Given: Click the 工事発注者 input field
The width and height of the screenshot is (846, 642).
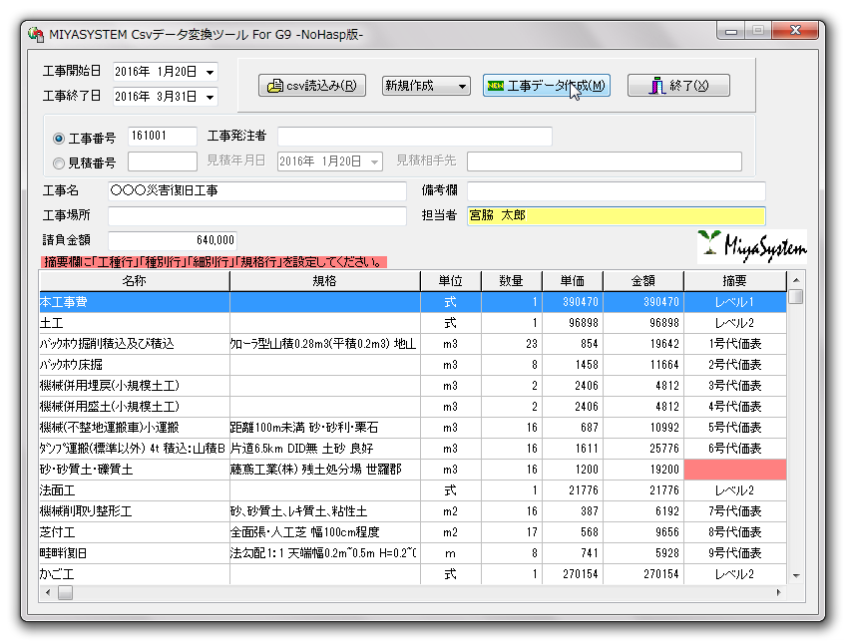Looking at the screenshot, I should pos(414,136).
